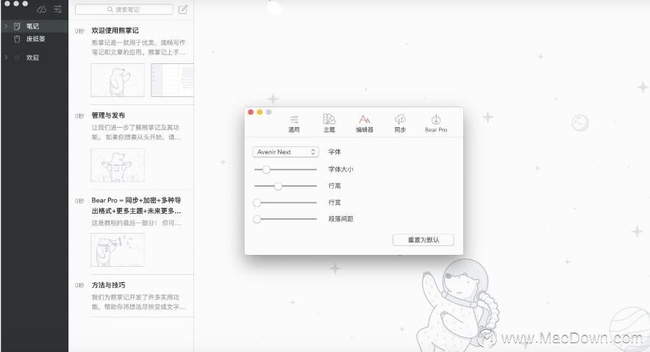
Task: Focus the 搜索笔记 search field
Action: (124, 9)
